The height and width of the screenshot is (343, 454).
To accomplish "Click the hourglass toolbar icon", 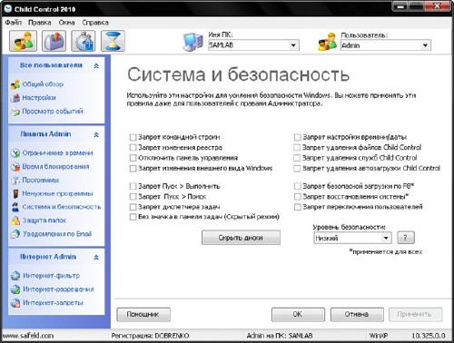I will (113, 41).
